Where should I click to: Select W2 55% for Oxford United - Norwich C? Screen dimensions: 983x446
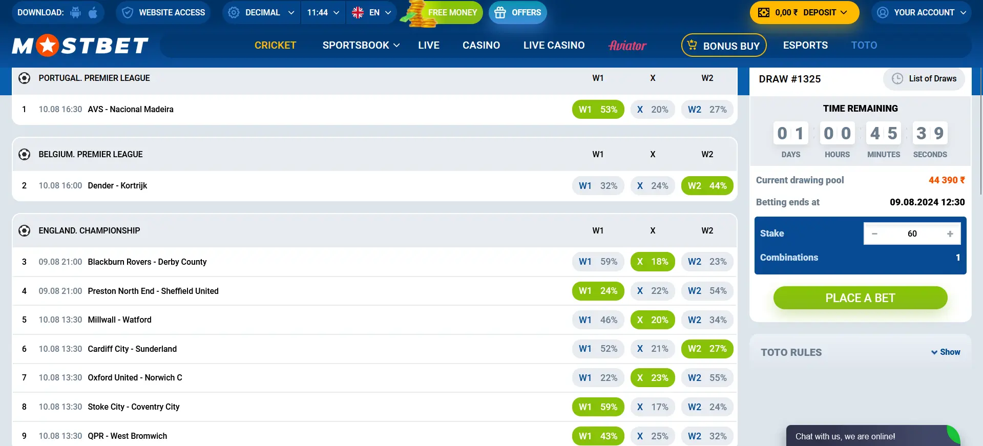coord(707,378)
